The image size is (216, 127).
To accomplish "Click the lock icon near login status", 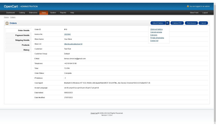I will click(188, 6).
